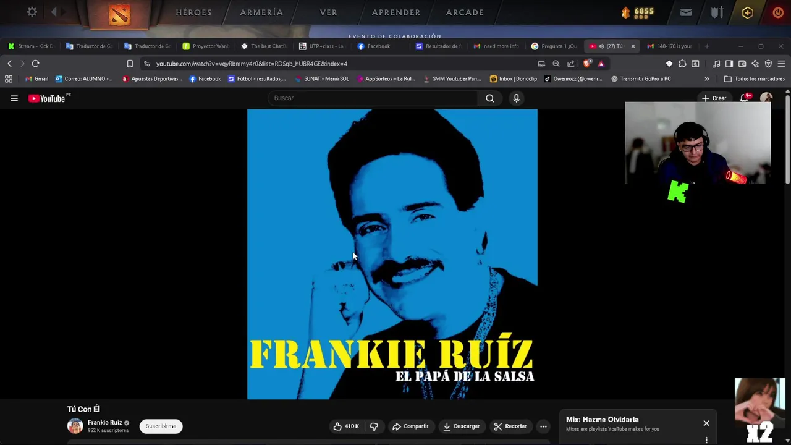Open the Owenrozz TikTok bookmark
Image resolution: width=791 pixels, height=445 pixels.
tap(573, 78)
